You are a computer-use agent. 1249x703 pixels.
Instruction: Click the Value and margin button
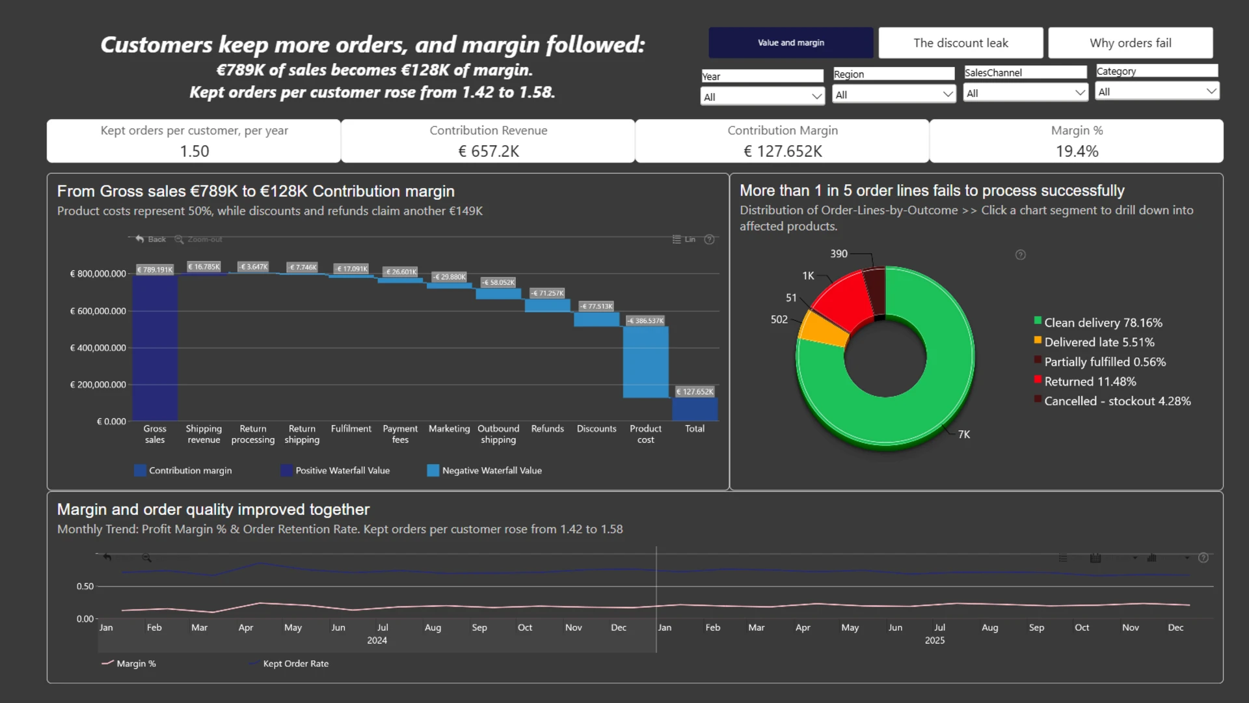791,43
